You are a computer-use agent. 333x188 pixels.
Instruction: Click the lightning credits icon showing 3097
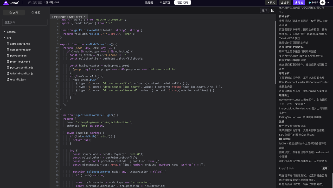[310, 3]
